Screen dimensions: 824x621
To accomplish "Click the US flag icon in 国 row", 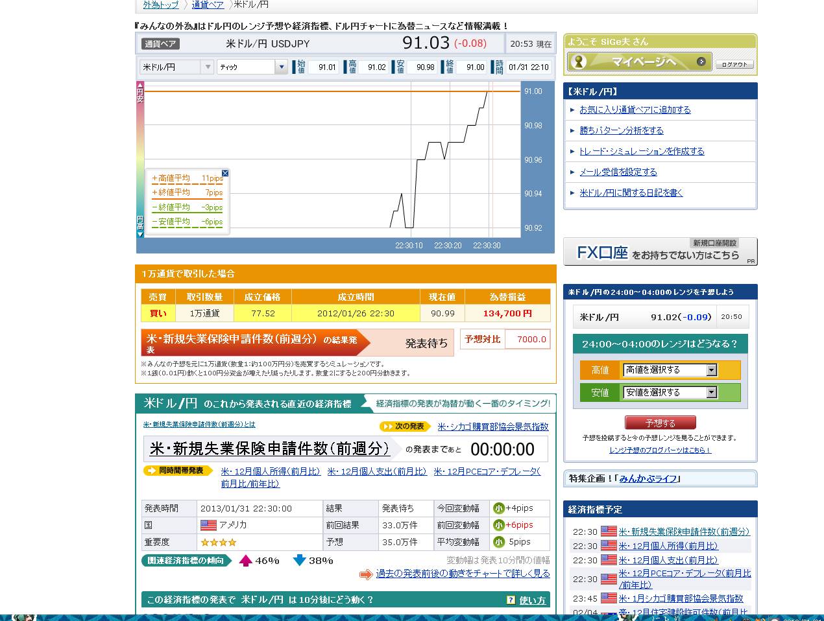I will pos(208,525).
